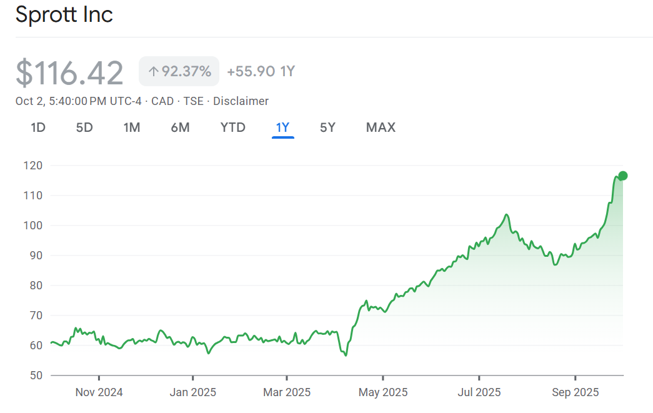Click the 92.37% change badge
Image resolution: width=653 pixels, height=413 pixels.
179,72
